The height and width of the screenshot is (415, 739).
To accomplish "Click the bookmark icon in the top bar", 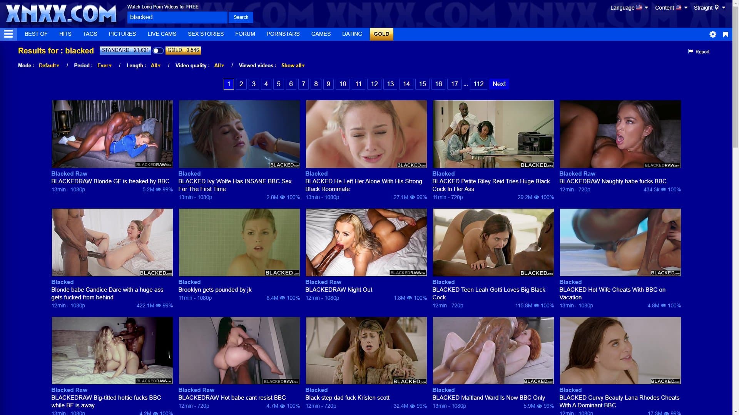I will pyautogui.click(x=726, y=34).
